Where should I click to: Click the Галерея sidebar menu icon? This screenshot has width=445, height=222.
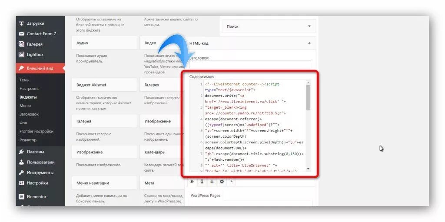(x=21, y=44)
